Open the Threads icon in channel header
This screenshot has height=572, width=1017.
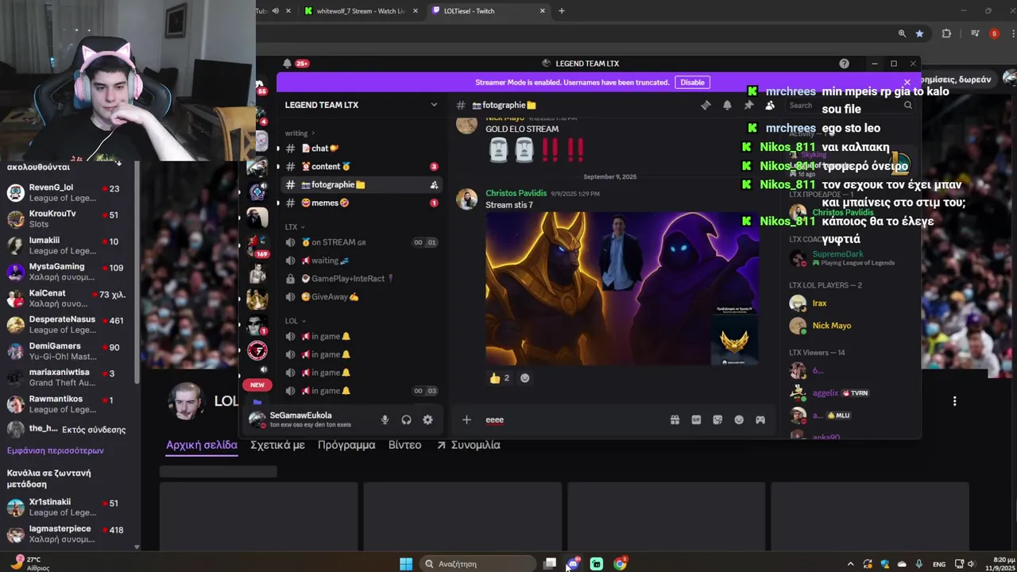click(x=706, y=105)
